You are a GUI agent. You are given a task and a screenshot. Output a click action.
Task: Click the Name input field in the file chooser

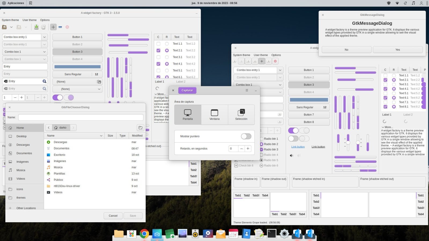pos(80,117)
